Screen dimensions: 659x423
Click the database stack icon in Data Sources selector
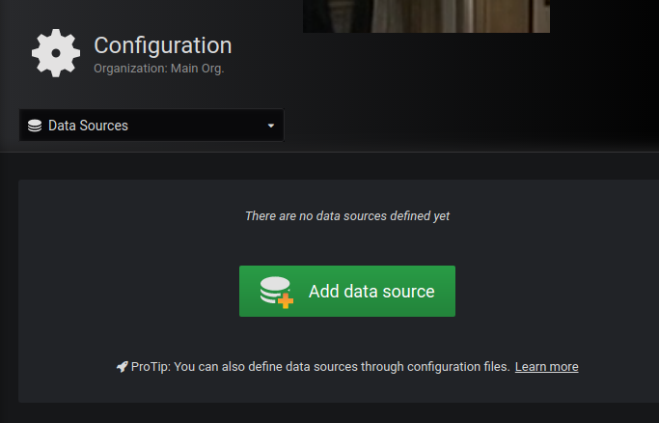[x=35, y=126]
